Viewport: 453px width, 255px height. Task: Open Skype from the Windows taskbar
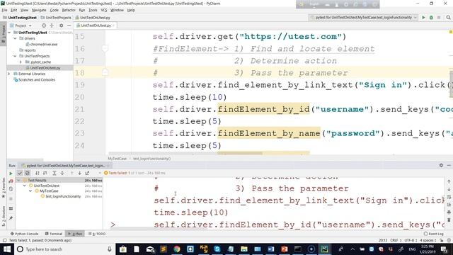(217, 249)
